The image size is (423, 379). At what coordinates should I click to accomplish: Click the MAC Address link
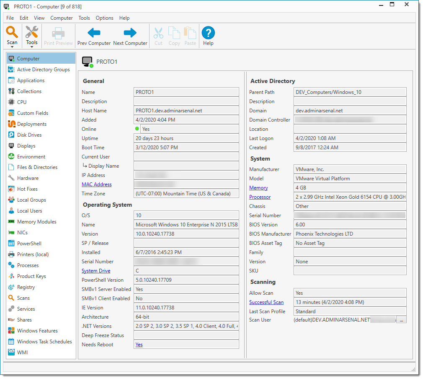tap(96, 184)
